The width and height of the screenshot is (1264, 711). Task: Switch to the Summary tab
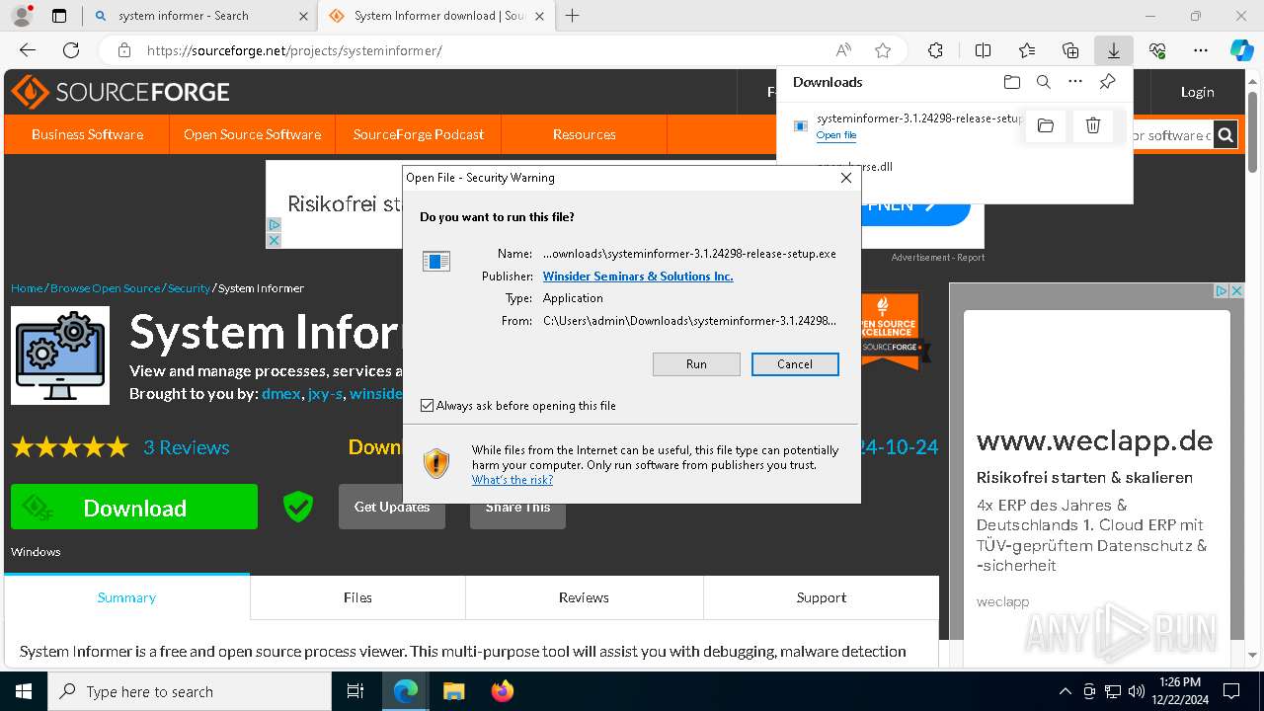(x=126, y=597)
